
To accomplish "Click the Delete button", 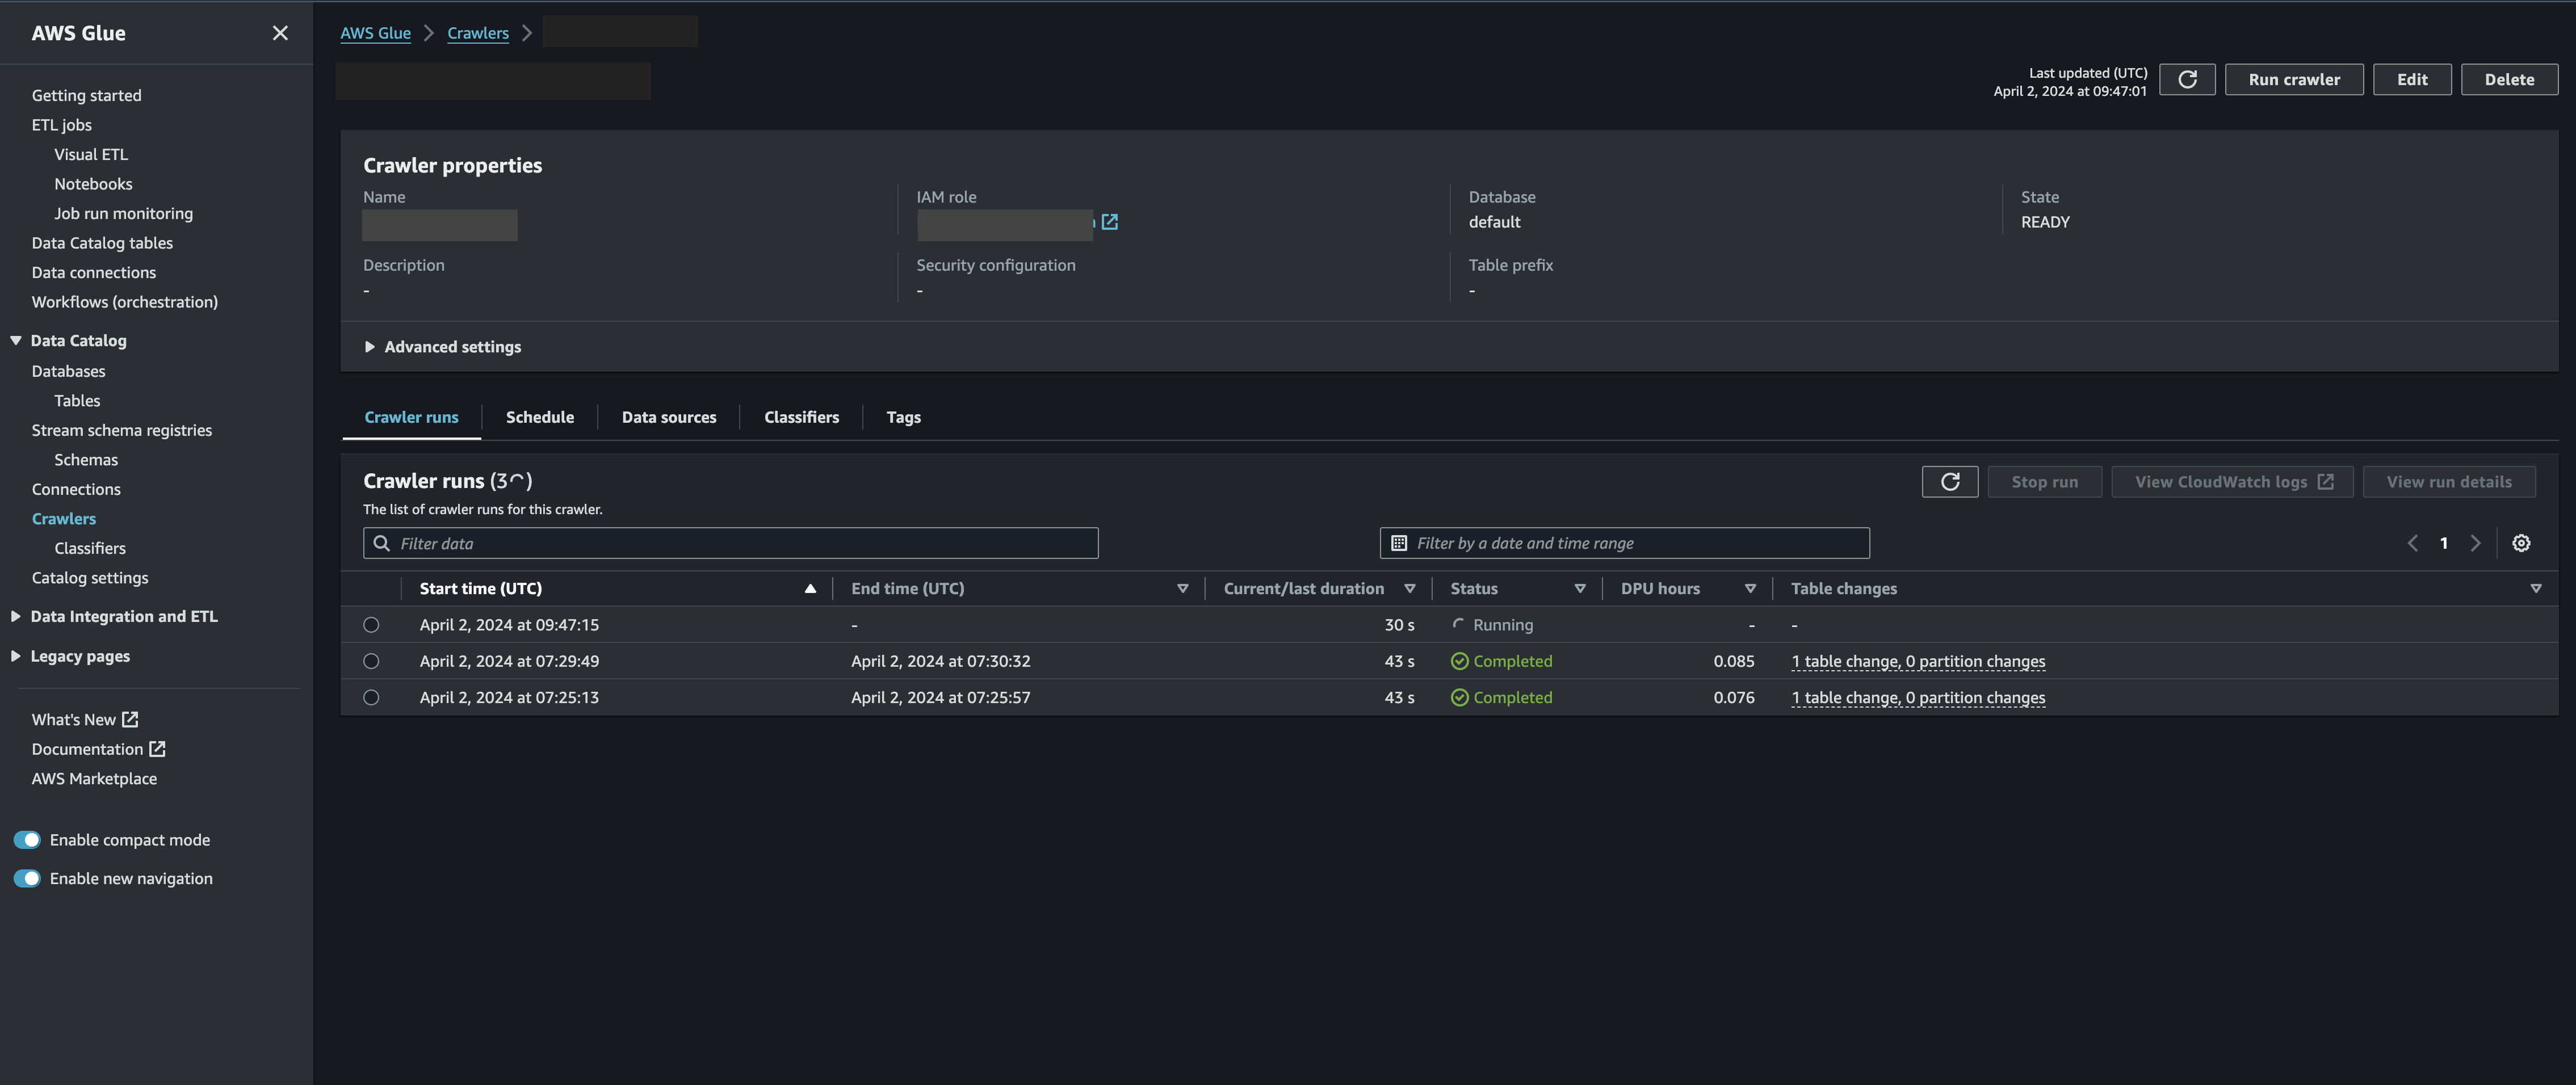I will coord(2509,80).
